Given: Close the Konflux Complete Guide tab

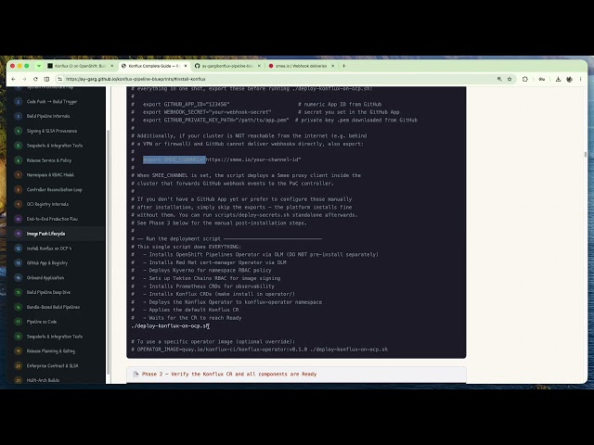Looking at the screenshot, I should (186, 66).
